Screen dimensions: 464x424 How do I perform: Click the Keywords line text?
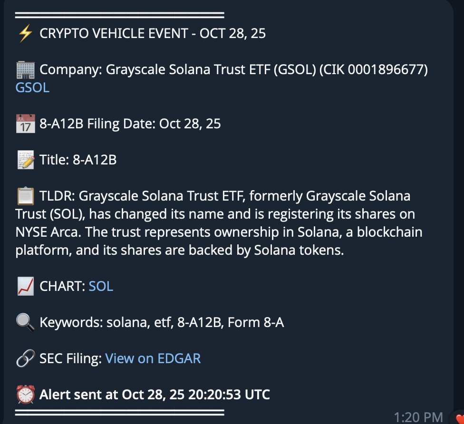coord(162,323)
